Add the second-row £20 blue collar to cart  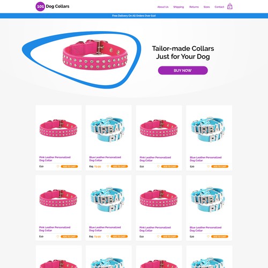pyautogui.click(x=220, y=236)
